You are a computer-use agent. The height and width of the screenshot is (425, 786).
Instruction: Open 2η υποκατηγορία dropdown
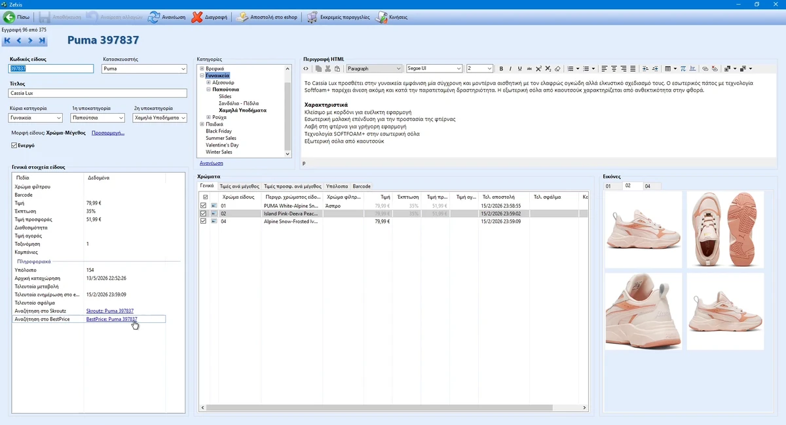[x=160, y=118]
